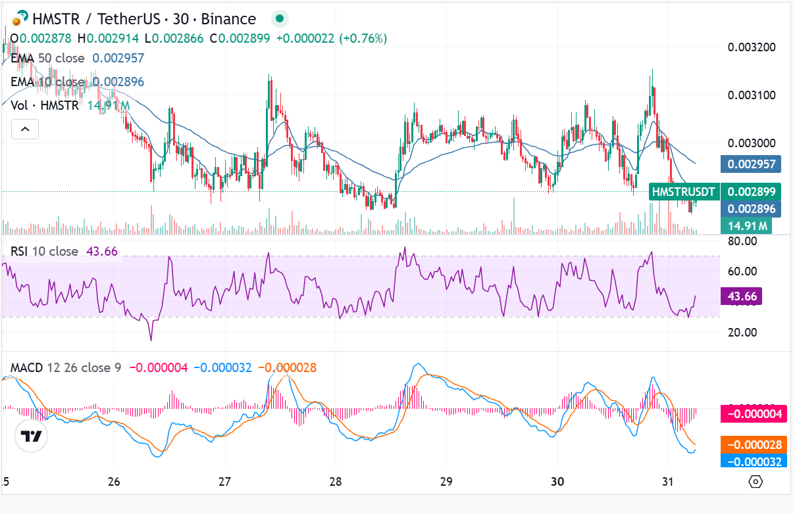Select the MACD 12 26 close 9 legend
The height and width of the screenshot is (514, 795).
65,368
